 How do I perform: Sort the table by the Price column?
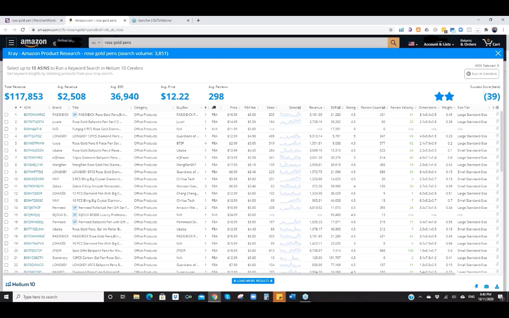pos(233,107)
